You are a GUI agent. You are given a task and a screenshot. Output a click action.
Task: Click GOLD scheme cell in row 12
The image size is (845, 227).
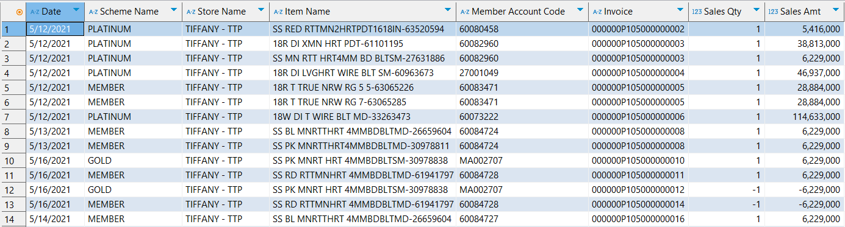click(133, 190)
